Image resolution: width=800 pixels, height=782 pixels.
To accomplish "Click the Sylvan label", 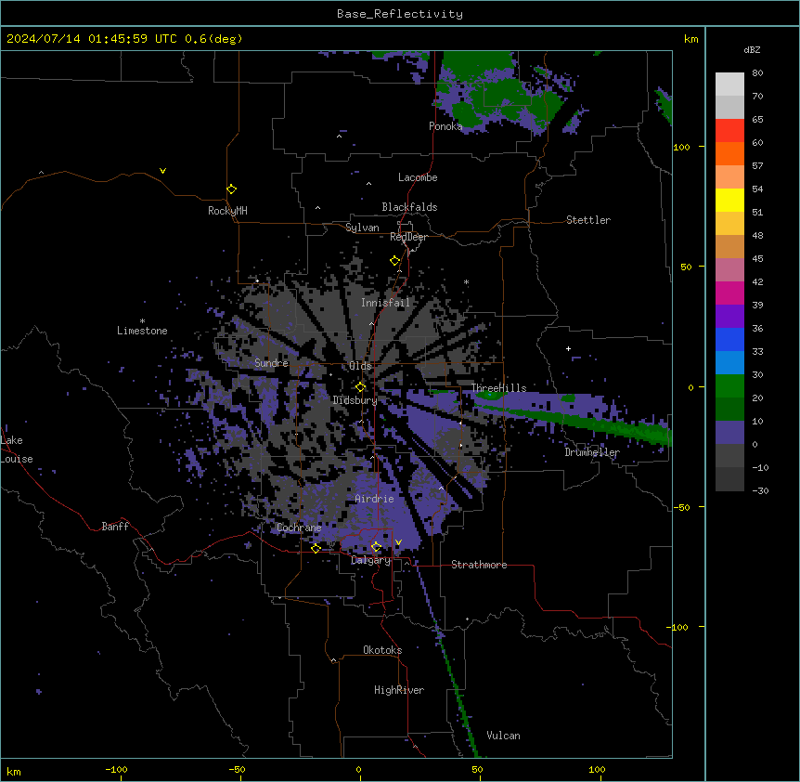I will click(362, 228).
